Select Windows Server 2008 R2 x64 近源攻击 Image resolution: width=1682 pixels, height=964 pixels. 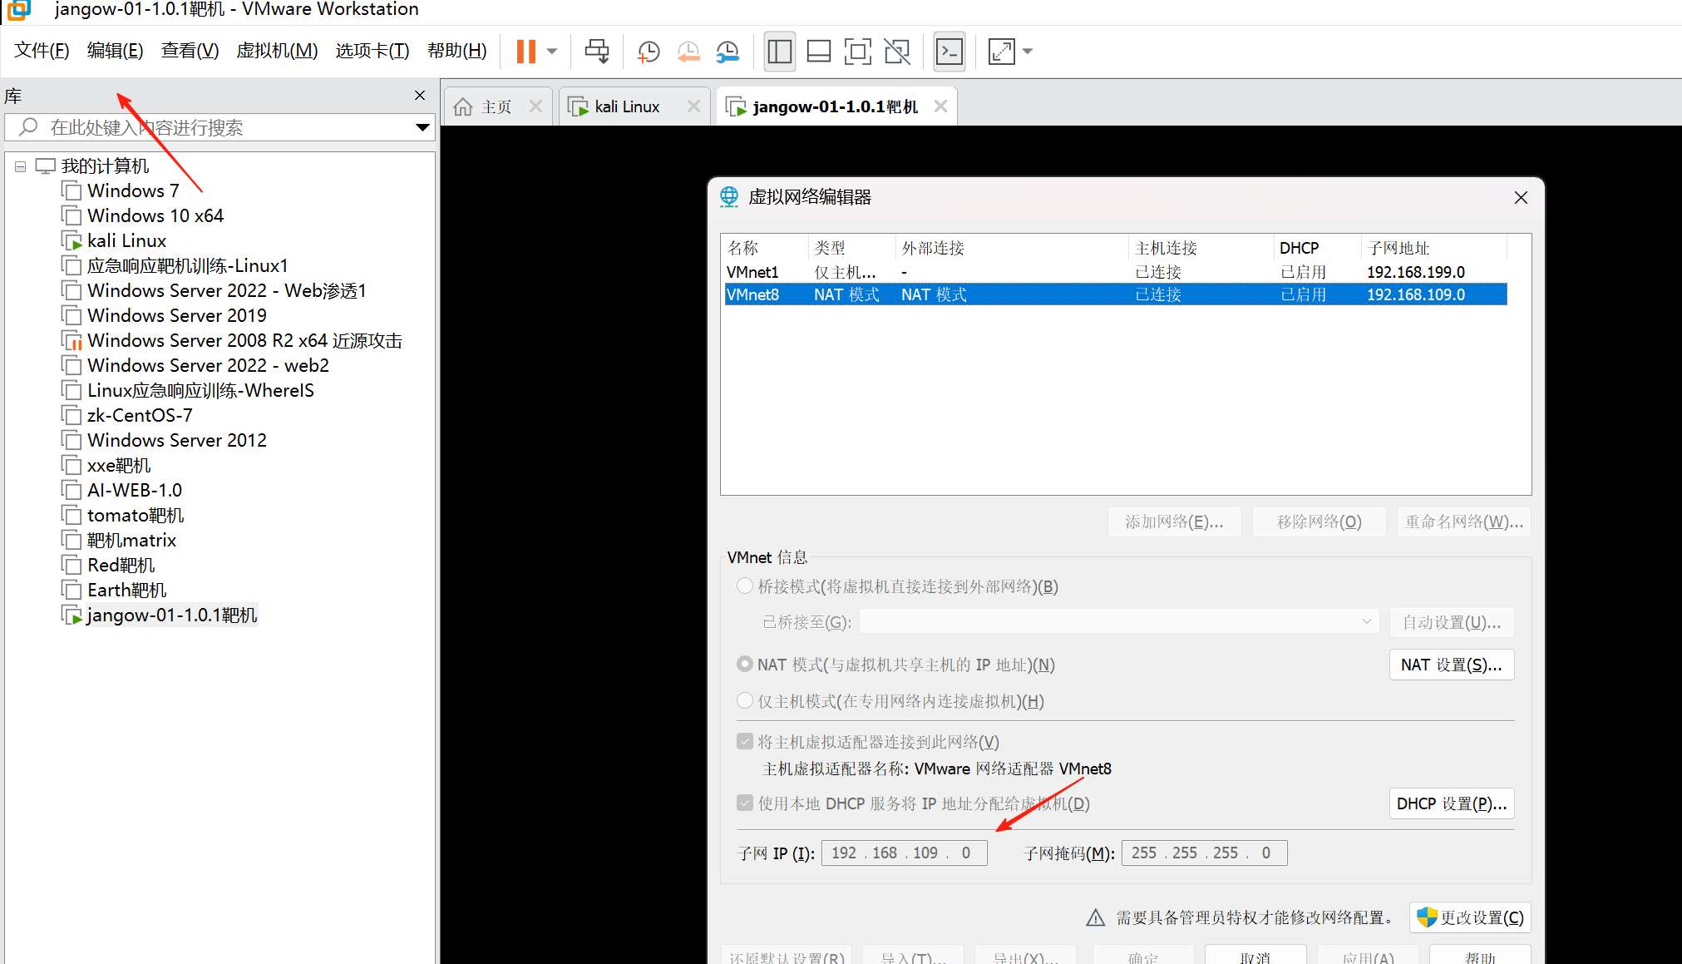244,341
